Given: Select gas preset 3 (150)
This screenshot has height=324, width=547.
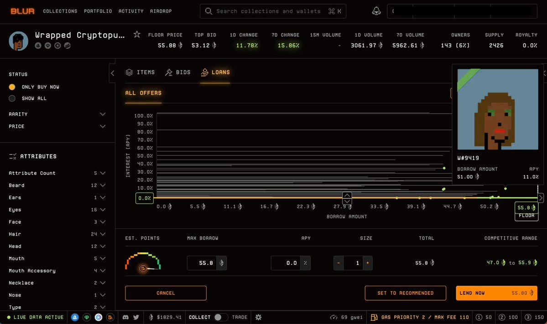Looking at the screenshot, I should click(534, 317).
